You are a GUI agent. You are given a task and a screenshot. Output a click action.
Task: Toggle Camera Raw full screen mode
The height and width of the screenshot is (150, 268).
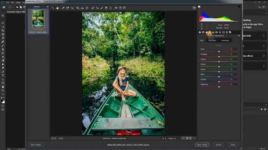[194, 8]
